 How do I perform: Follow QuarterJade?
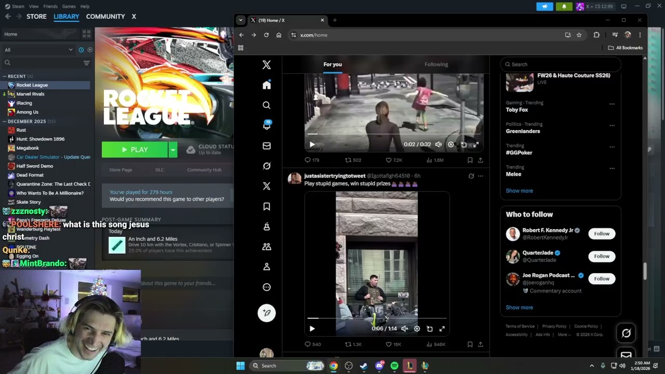pos(602,256)
